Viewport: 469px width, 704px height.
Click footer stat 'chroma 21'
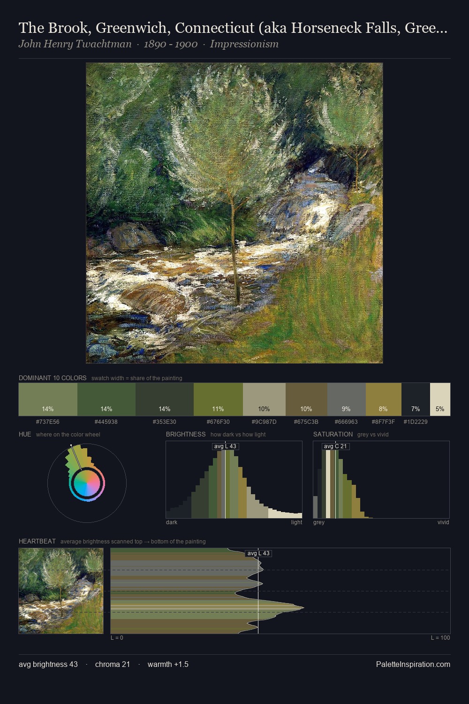click(x=113, y=664)
